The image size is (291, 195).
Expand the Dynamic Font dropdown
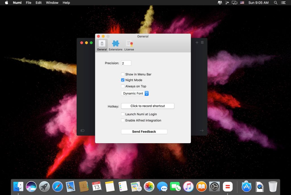coord(135,93)
